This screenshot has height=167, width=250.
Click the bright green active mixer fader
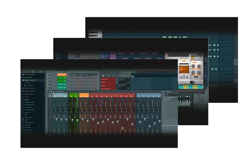(x=77, y=120)
